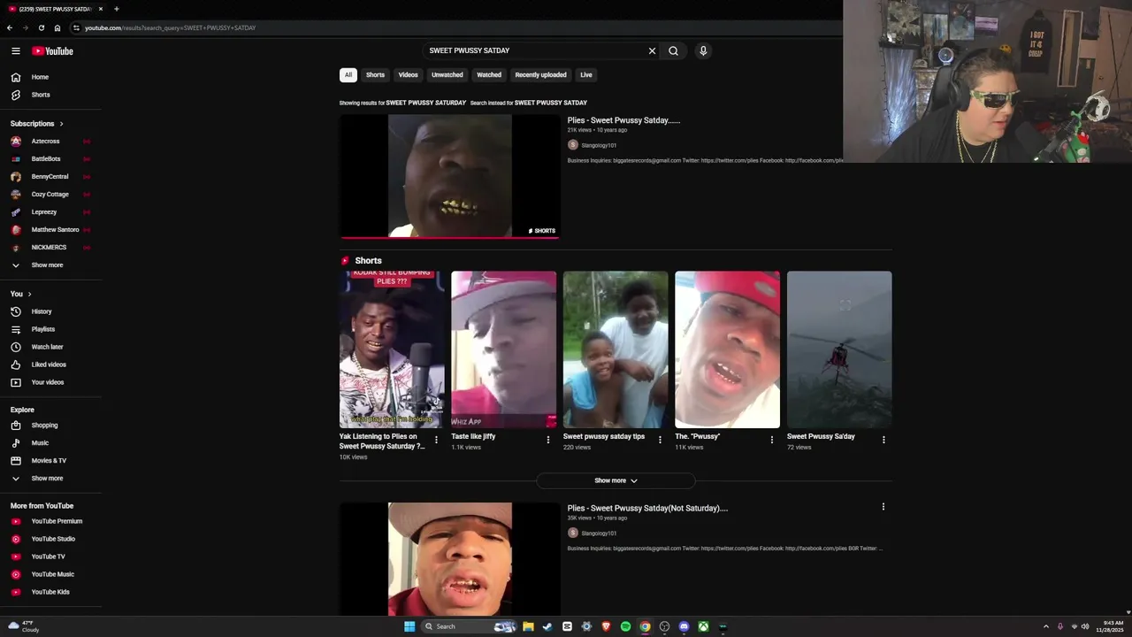Open options for Satday(Not Saturday) video
Image resolution: width=1132 pixels, height=637 pixels.
coord(883,507)
